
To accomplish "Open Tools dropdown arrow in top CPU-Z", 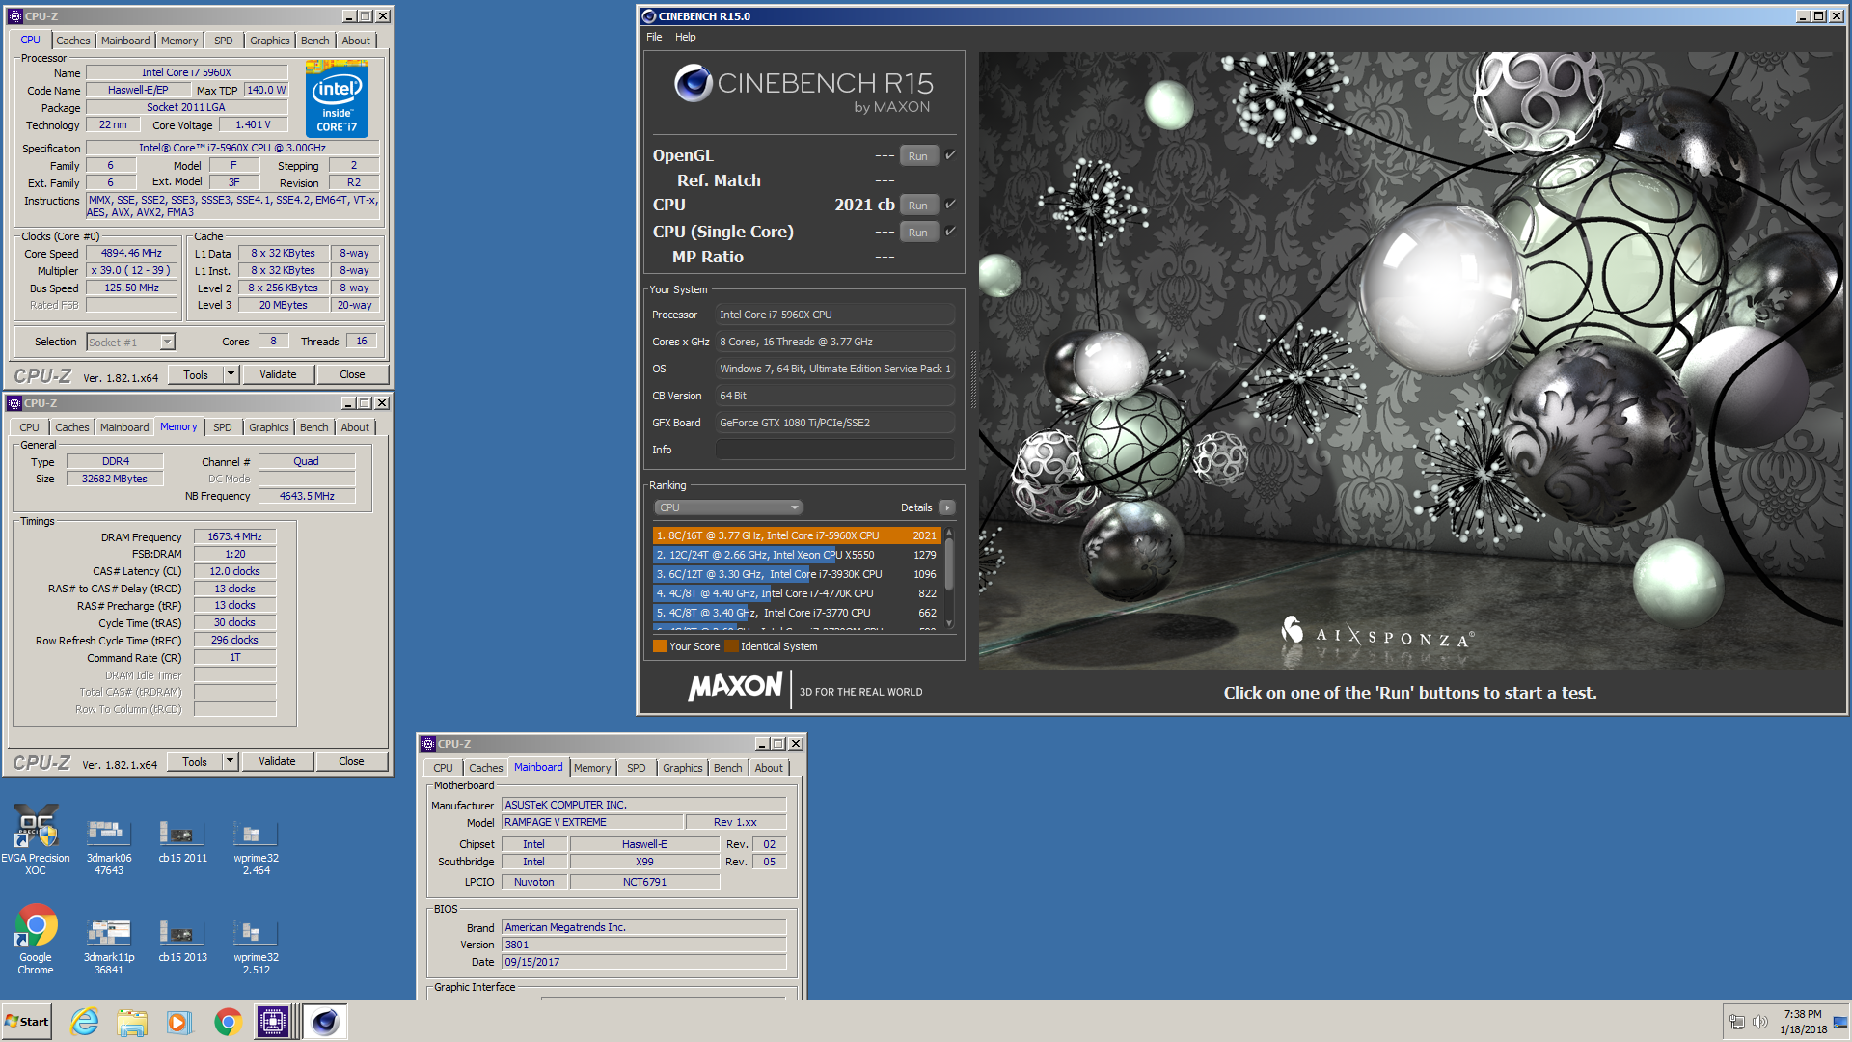I will pyautogui.click(x=231, y=374).
